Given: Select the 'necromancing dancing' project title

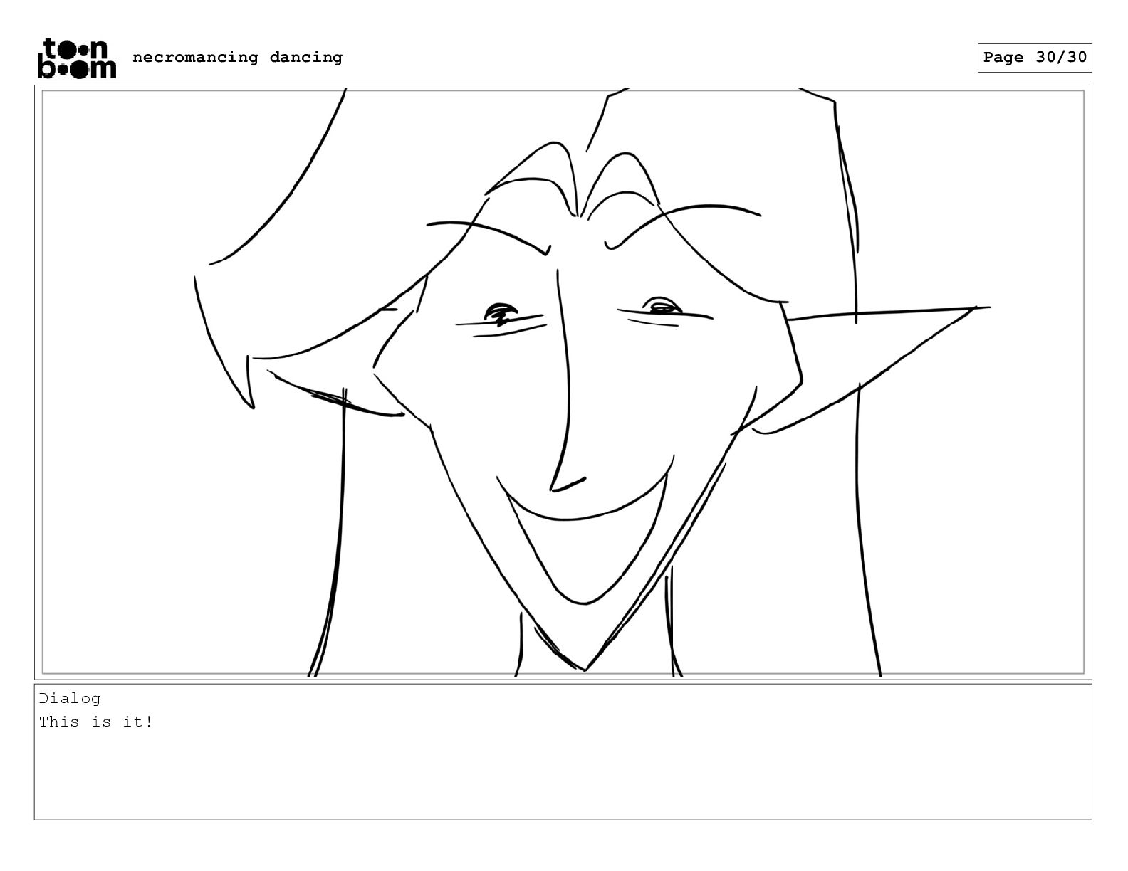Looking at the screenshot, I should (237, 57).
